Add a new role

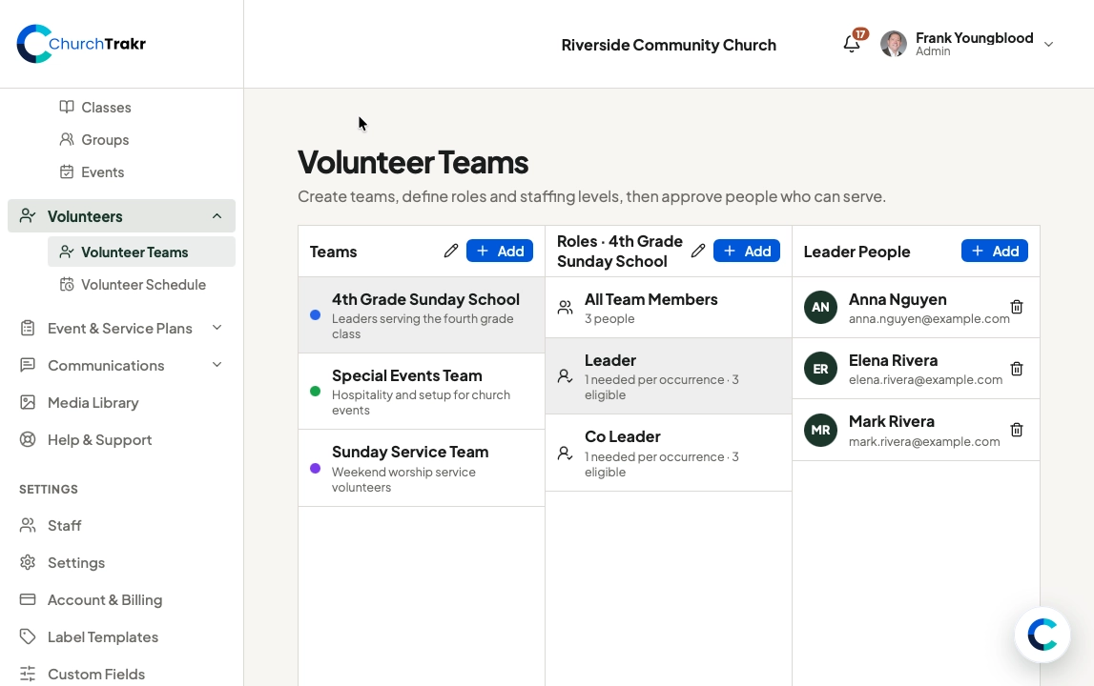click(x=747, y=251)
